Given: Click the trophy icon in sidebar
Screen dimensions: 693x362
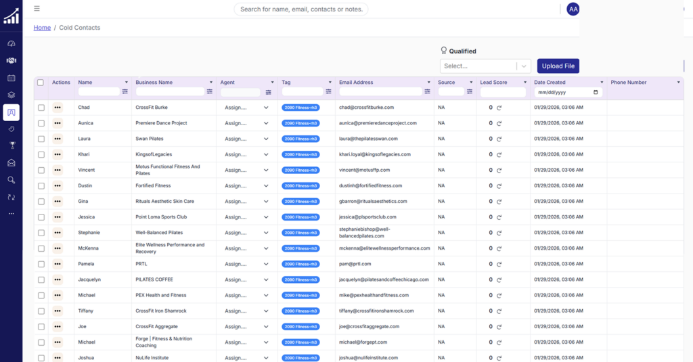Looking at the screenshot, I should point(11,145).
